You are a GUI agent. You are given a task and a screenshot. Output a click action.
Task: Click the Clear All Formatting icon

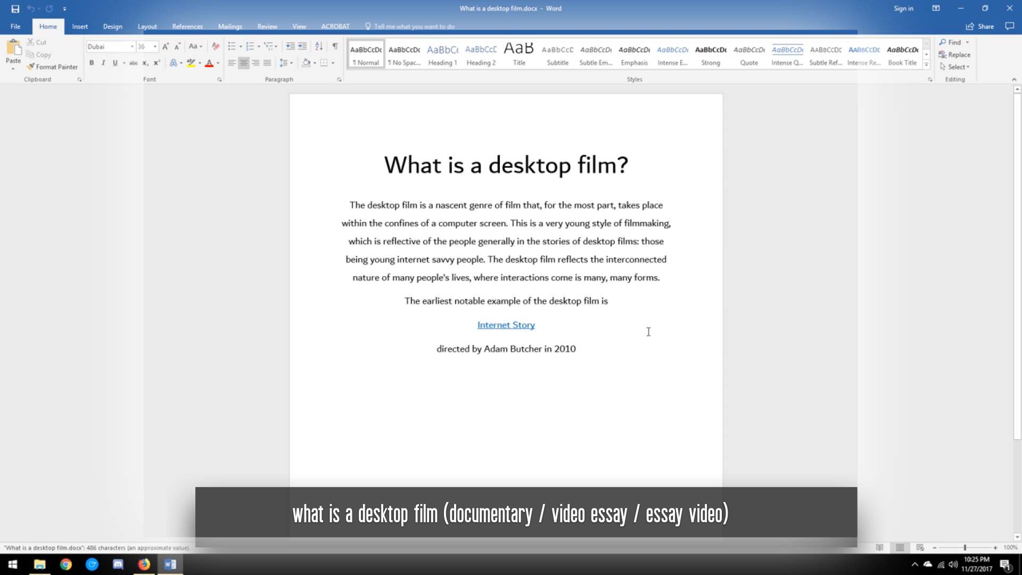(216, 46)
